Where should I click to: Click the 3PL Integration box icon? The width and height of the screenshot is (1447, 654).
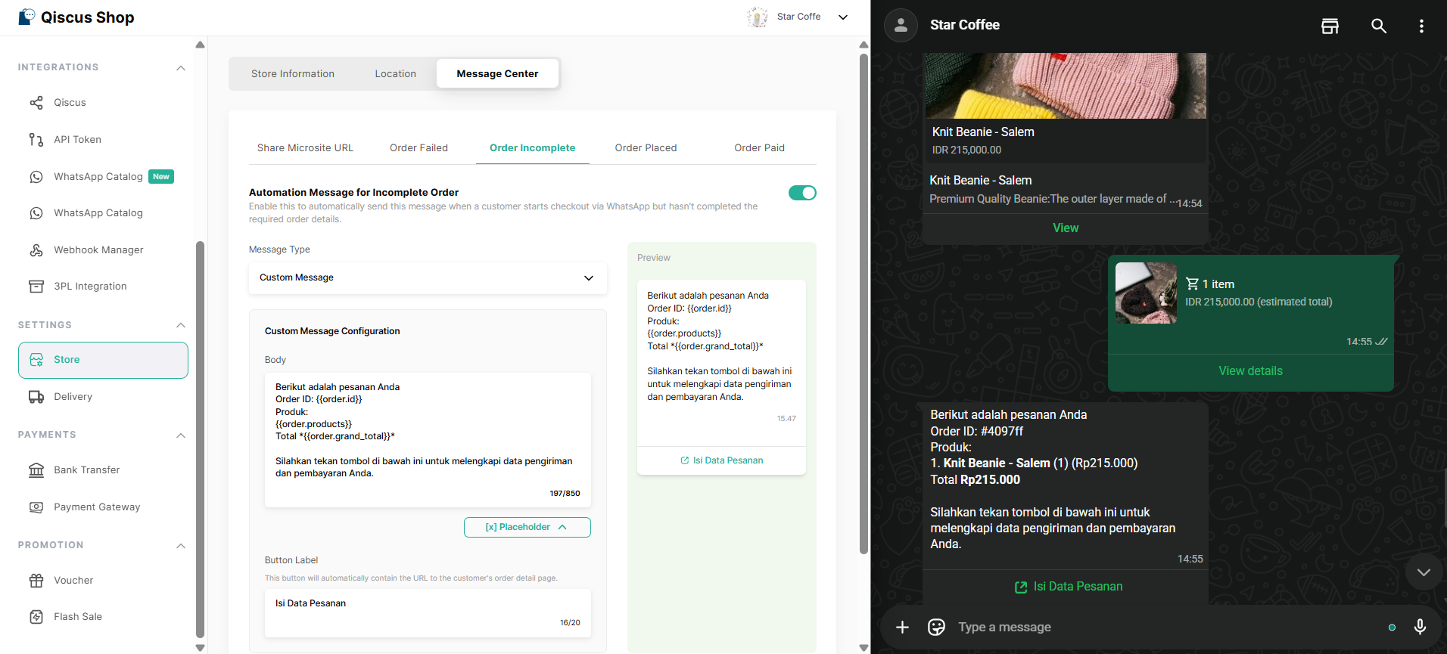tap(36, 287)
